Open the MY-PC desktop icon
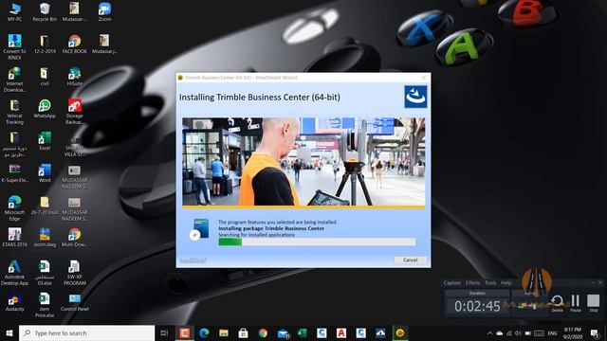This screenshot has height=341, width=607. [x=15, y=11]
